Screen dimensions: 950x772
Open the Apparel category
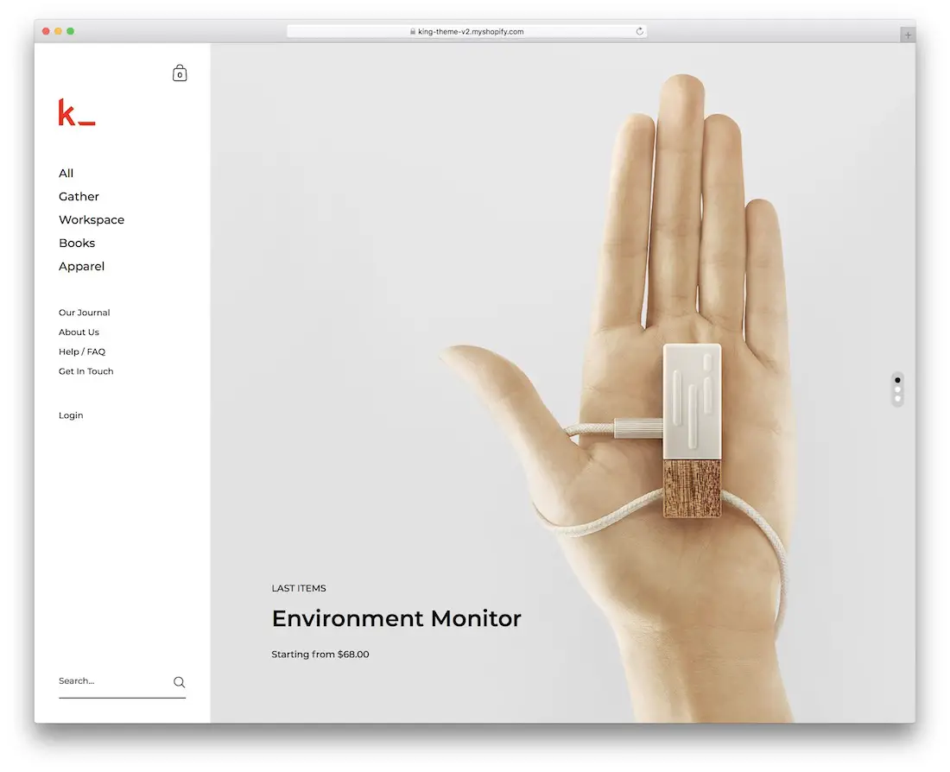81,267
